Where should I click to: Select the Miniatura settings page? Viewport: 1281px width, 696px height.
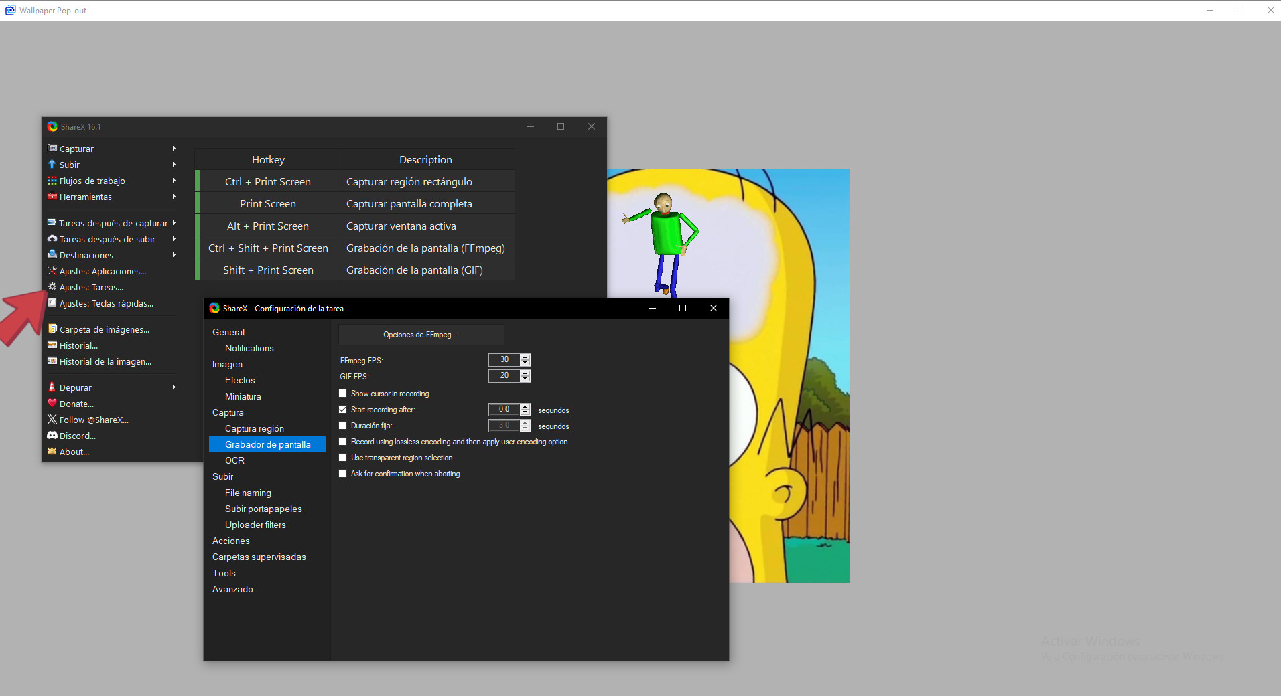tap(243, 396)
